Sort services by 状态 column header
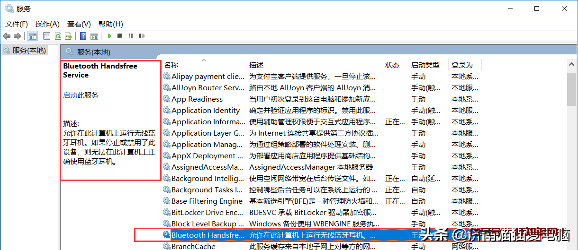Viewport: 578px width, 250px height. pyautogui.click(x=392, y=65)
